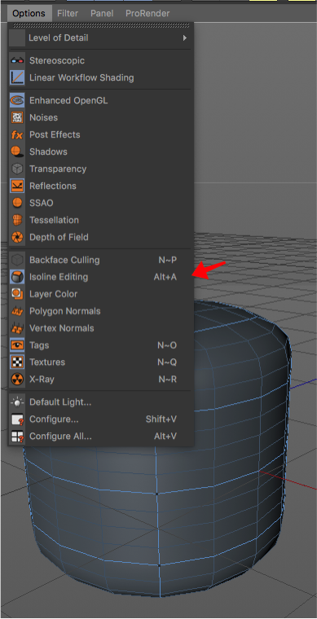Select Tags menu entry
Viewport: 317px width, 619px height.
101,345
